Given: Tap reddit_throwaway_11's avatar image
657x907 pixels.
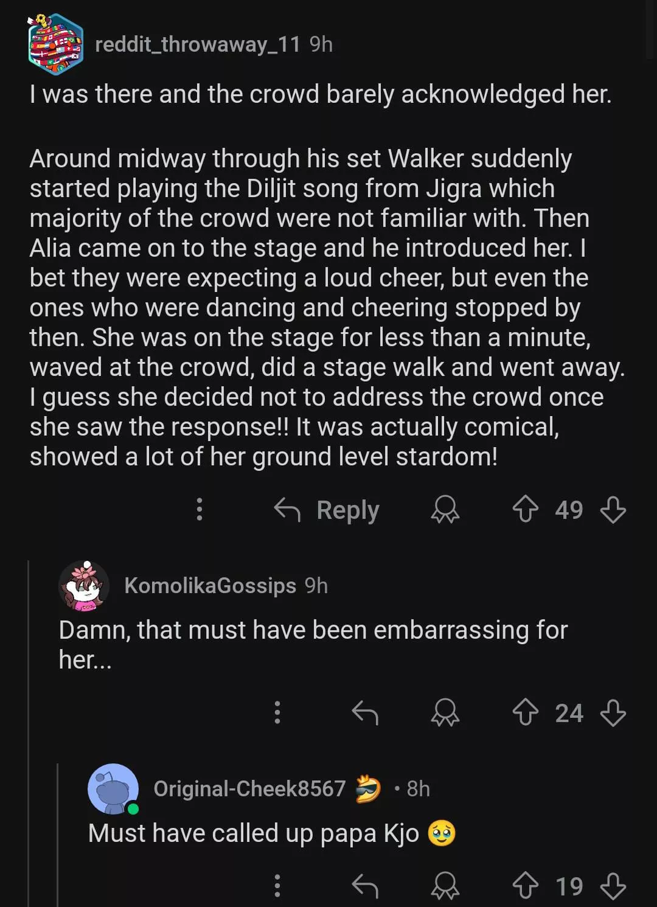Looking at the screenshot, I should tap(55, 44).
